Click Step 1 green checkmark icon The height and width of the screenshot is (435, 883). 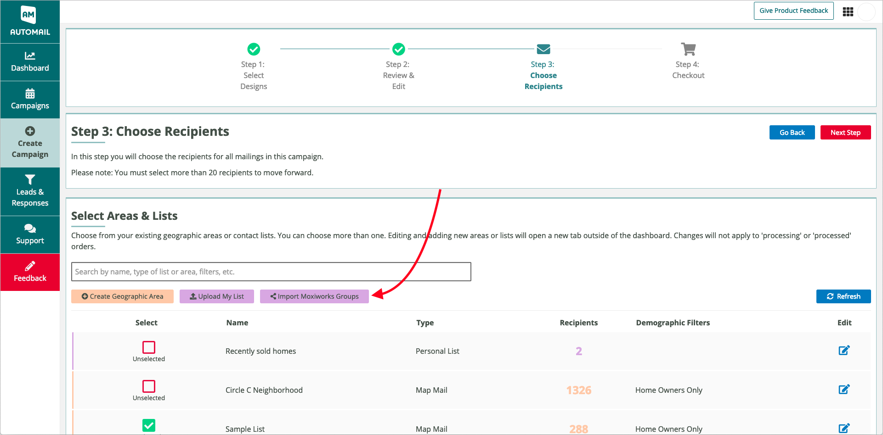(x=254, y=49)
